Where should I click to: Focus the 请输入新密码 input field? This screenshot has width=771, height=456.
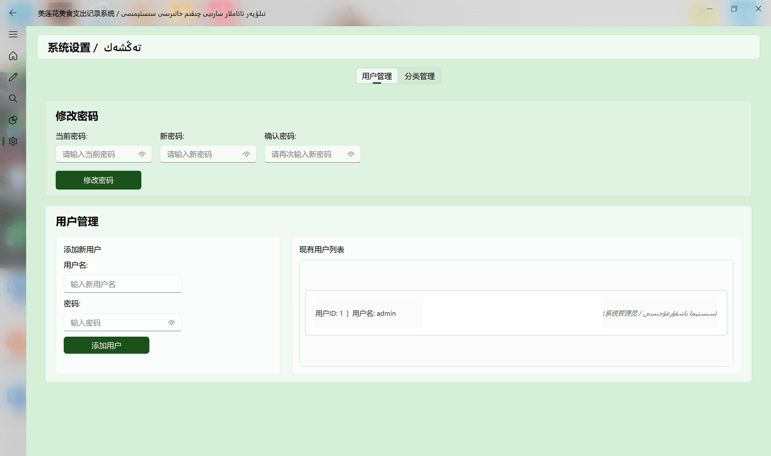click(x=208, y=155)
